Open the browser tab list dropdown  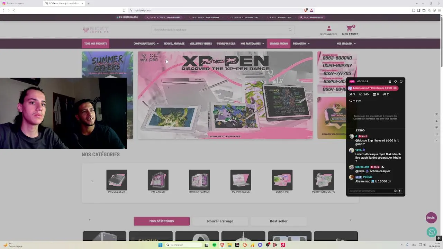click(417, 3)
